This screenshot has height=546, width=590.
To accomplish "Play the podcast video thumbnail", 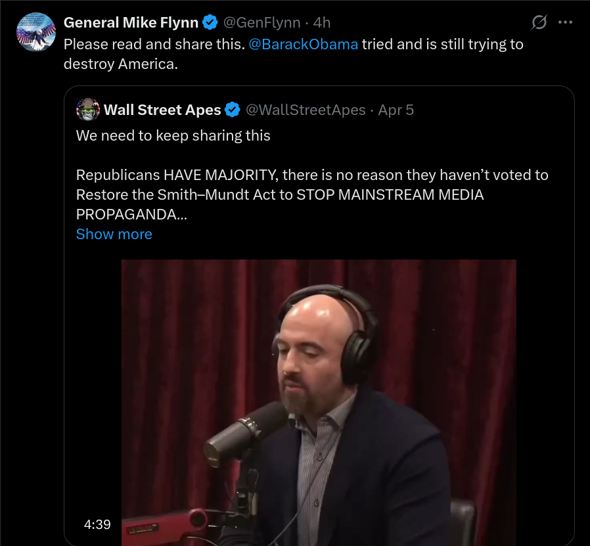I will click(x=319, y=402).
